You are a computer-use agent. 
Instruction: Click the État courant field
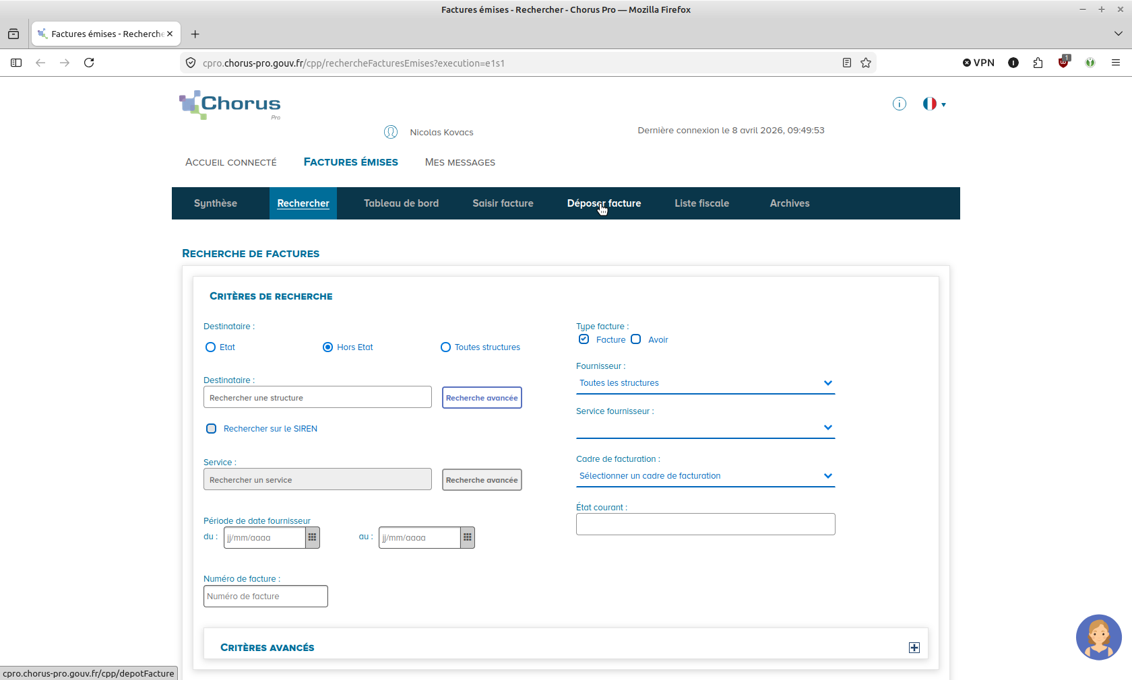(705, 524)
